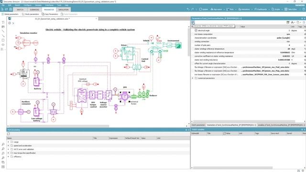This screenshot has width=306, height=172.
Task: Click the save icon in top-left toolbar
Action: coord(11,10)
